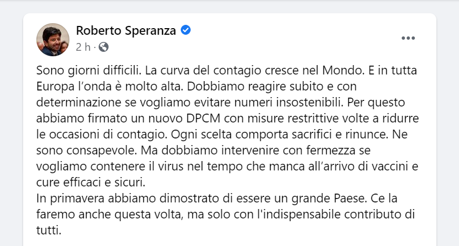Click the "2 h" post timestamp
This screenshot has width=459, height=246.
coord(83,47)
